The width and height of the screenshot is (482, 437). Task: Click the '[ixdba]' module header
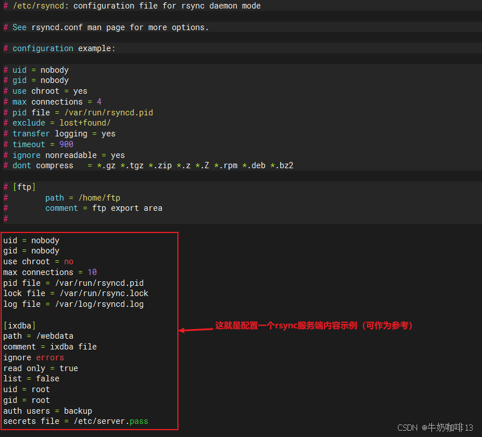[20, 326]
